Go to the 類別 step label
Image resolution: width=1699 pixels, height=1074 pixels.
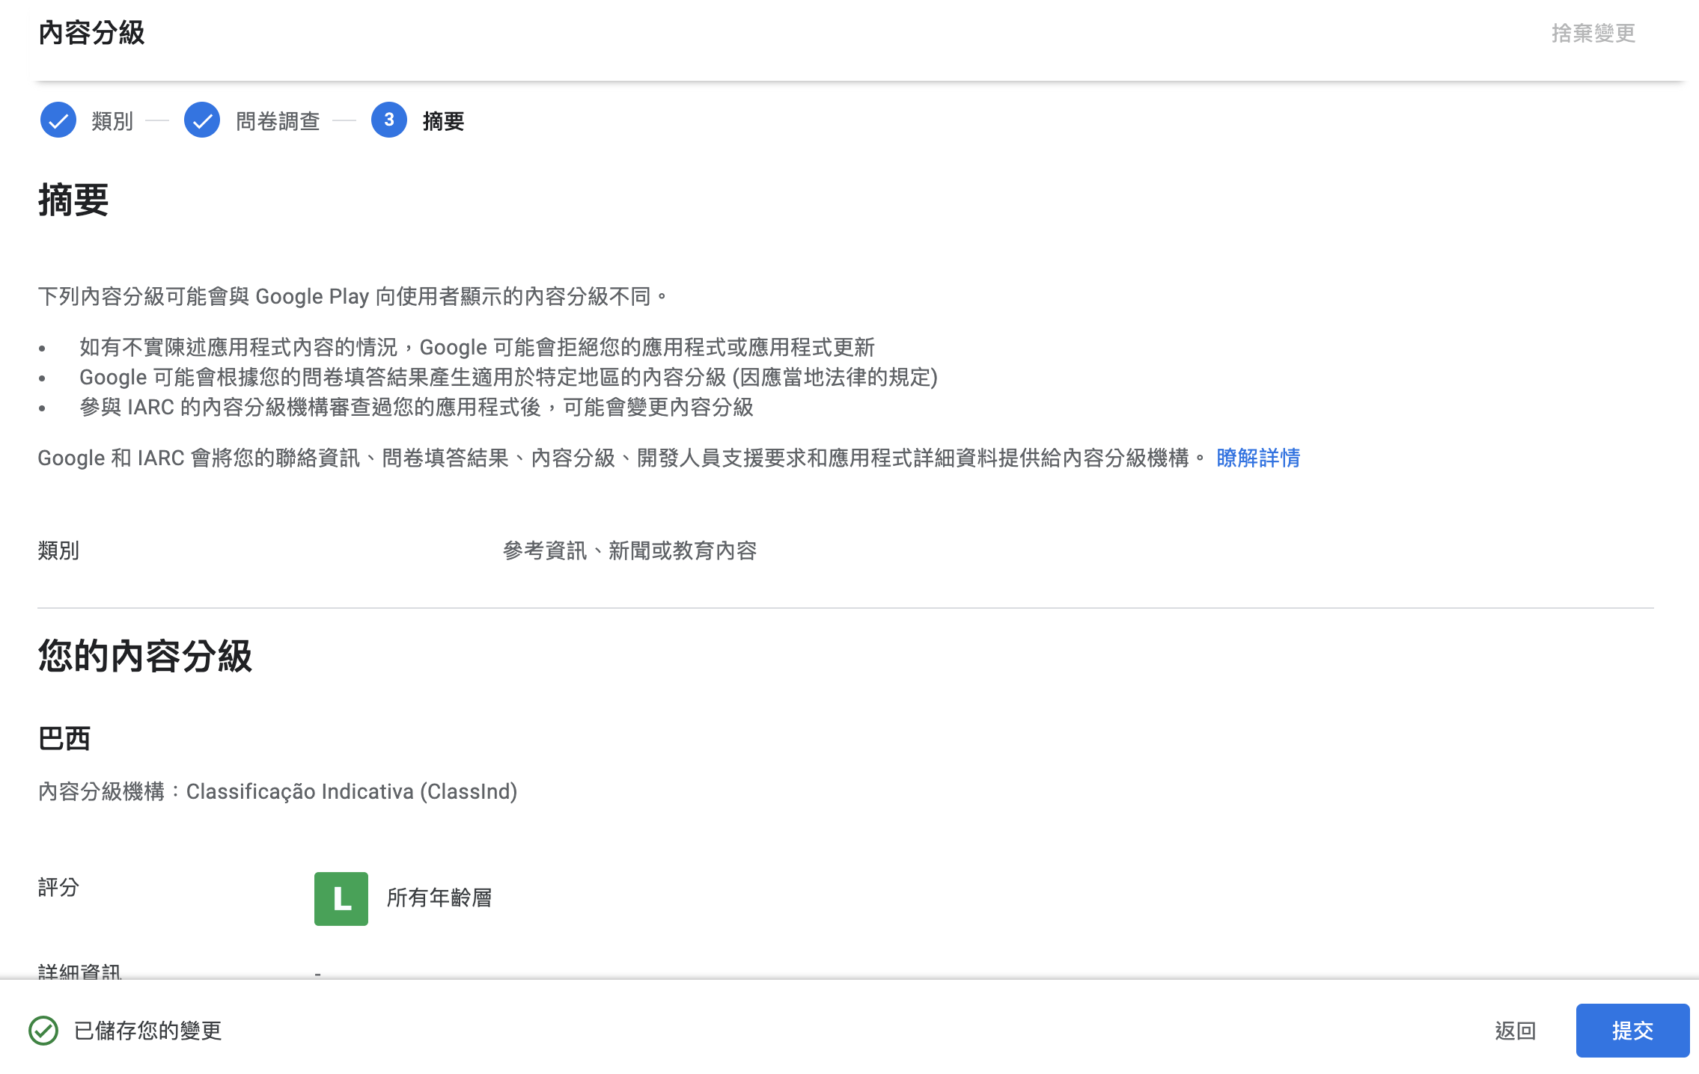(x=112, y=121)
